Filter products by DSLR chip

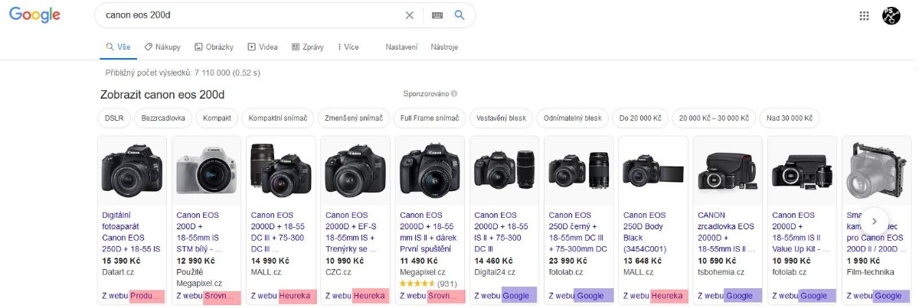click(114, 118)
